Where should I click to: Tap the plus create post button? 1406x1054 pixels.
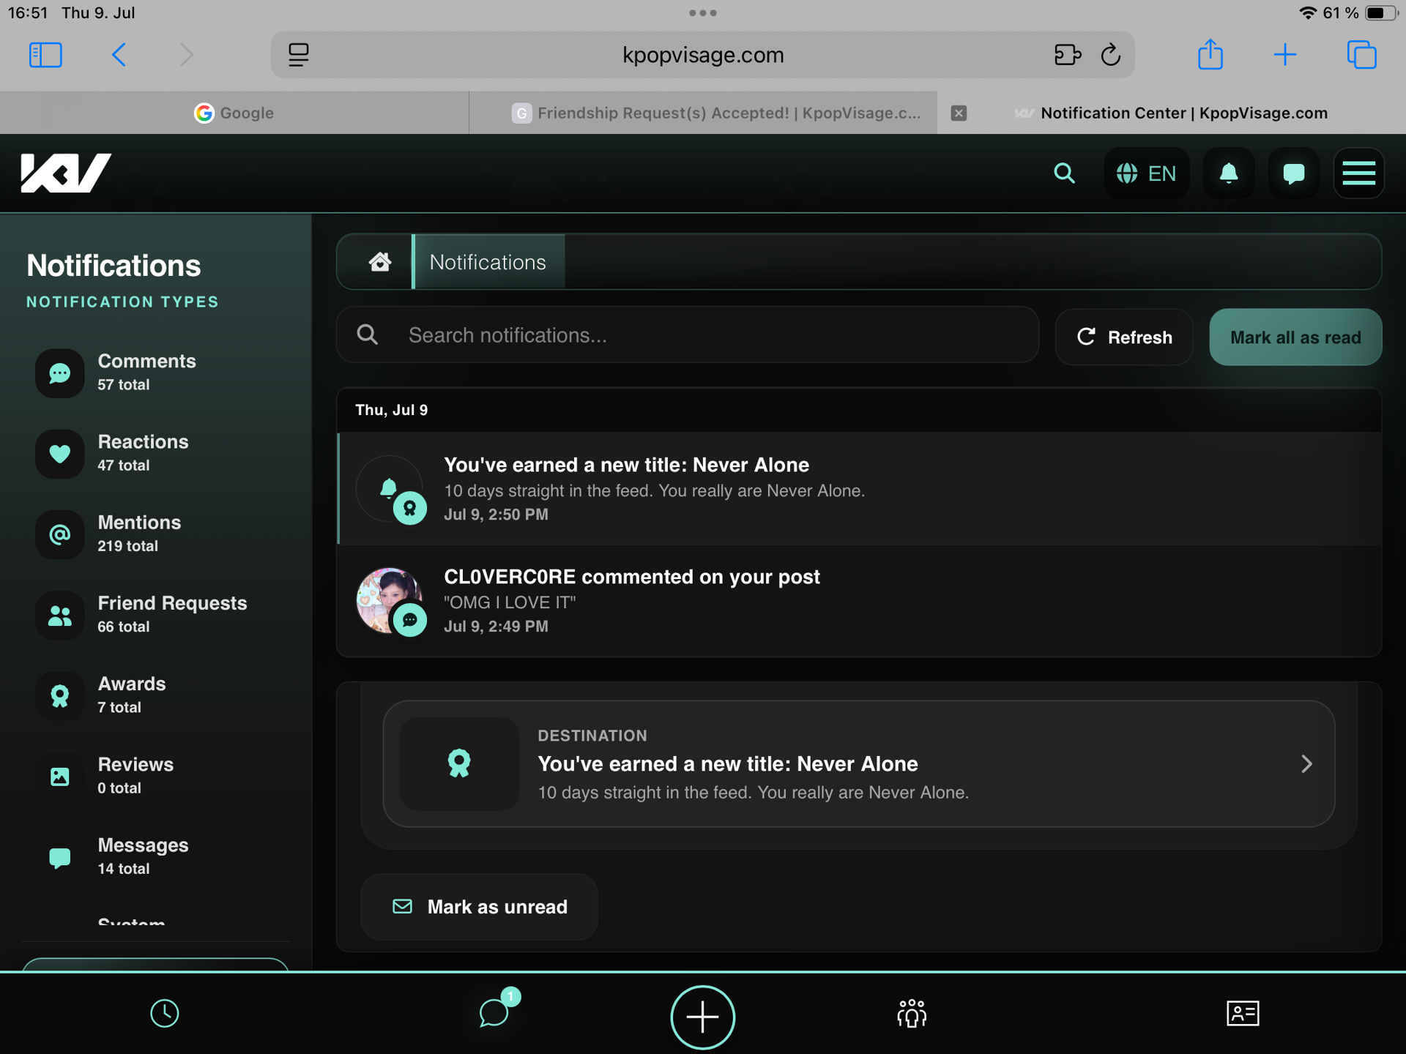tap(702, 1017)
